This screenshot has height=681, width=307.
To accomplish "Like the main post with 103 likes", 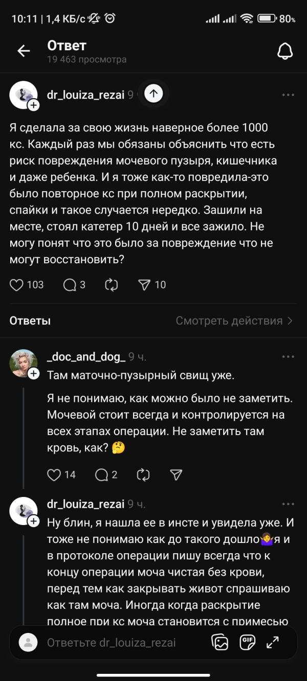I will pyautogui.click(x=17, y=285).
